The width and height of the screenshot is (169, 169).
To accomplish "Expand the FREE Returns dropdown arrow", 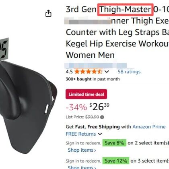I will point(100,134).
